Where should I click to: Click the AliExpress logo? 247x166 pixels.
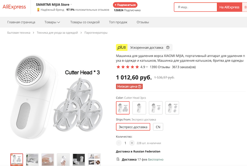[x=14, y=7]
